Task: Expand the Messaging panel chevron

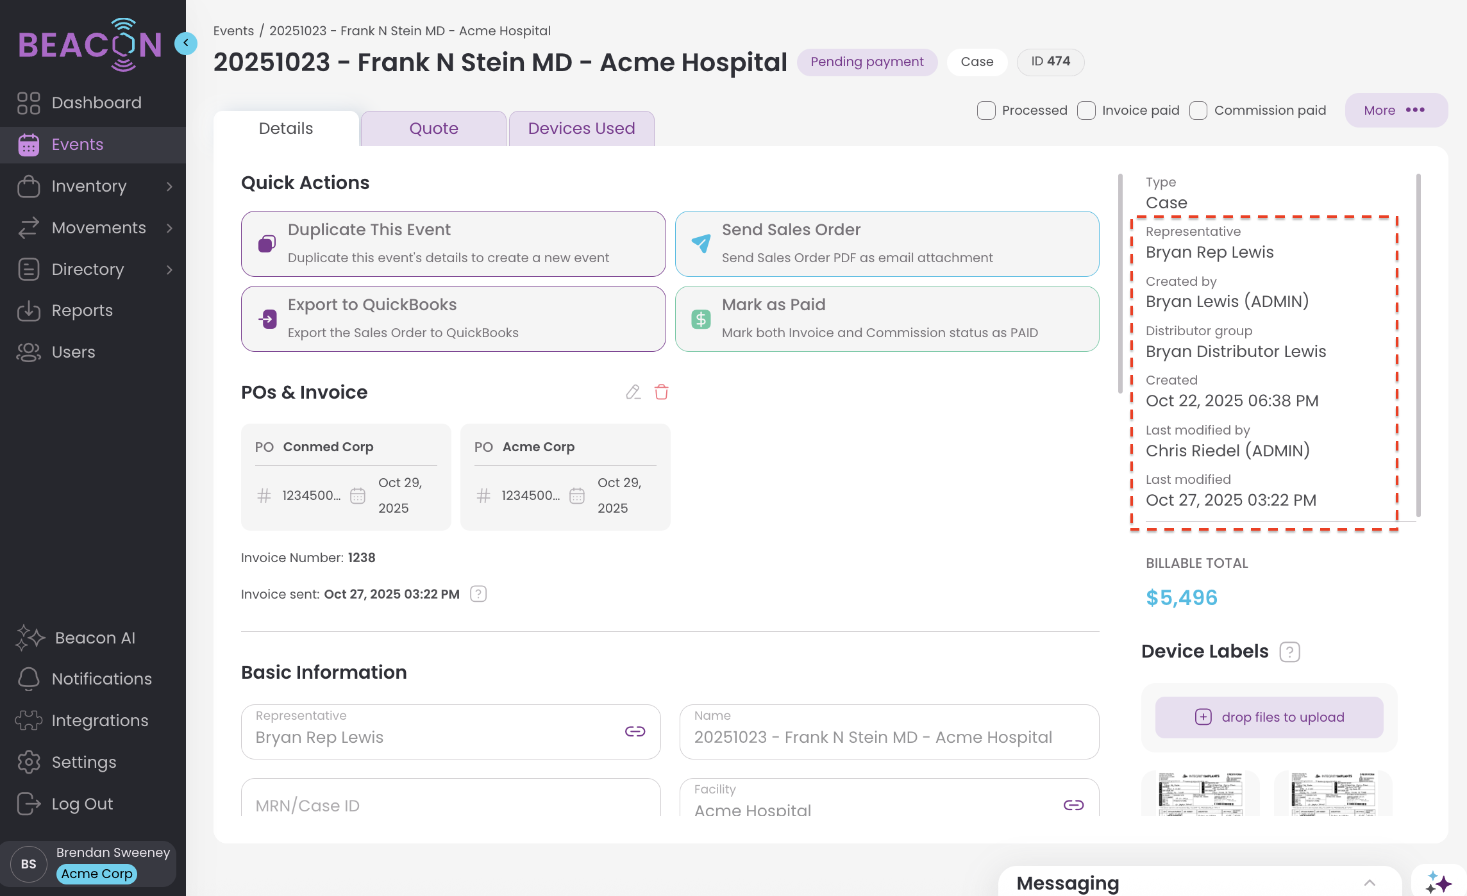Action: pyautogui.click(x=1370, y=883)
